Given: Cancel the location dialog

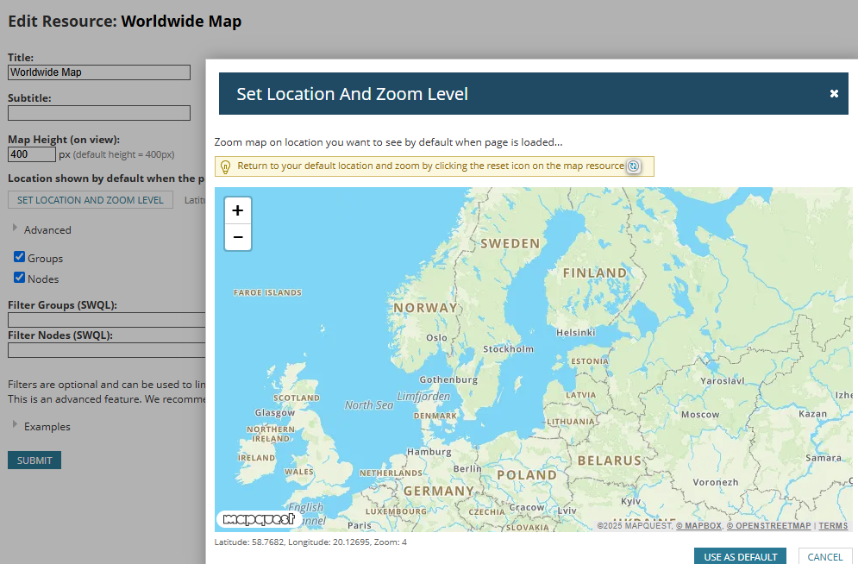Looking at the screenshot, I should pos(824,556).
